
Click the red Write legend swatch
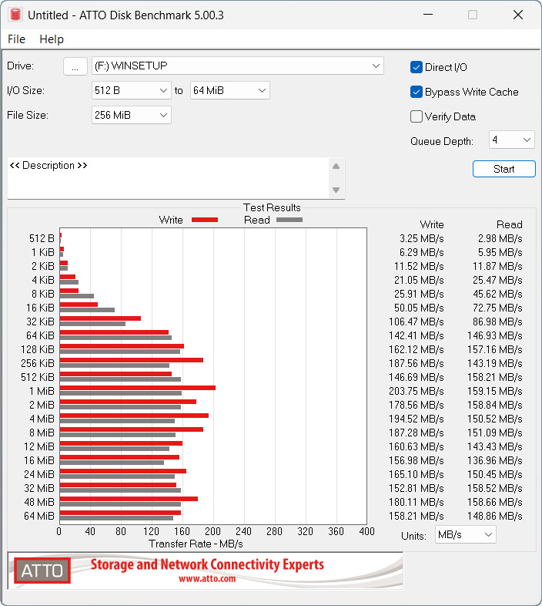(205, 220)
